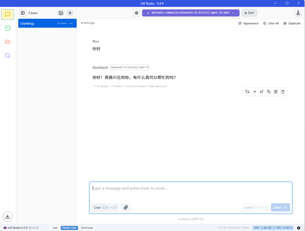
Task: Eject the loaded model
Action: (249, 13)
